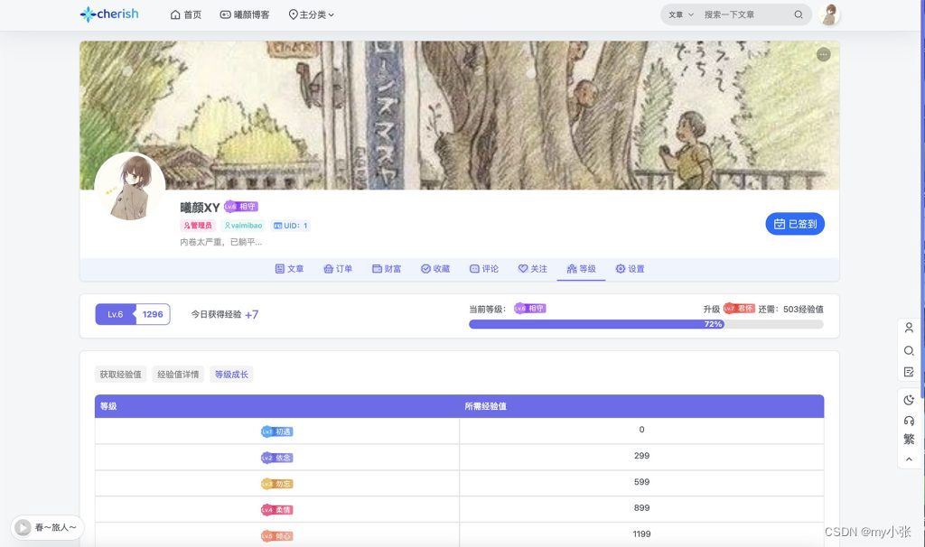This screenshot has height=547, width=925.
Task: Click the 599 experience value cell
Action: click(642, 482)
